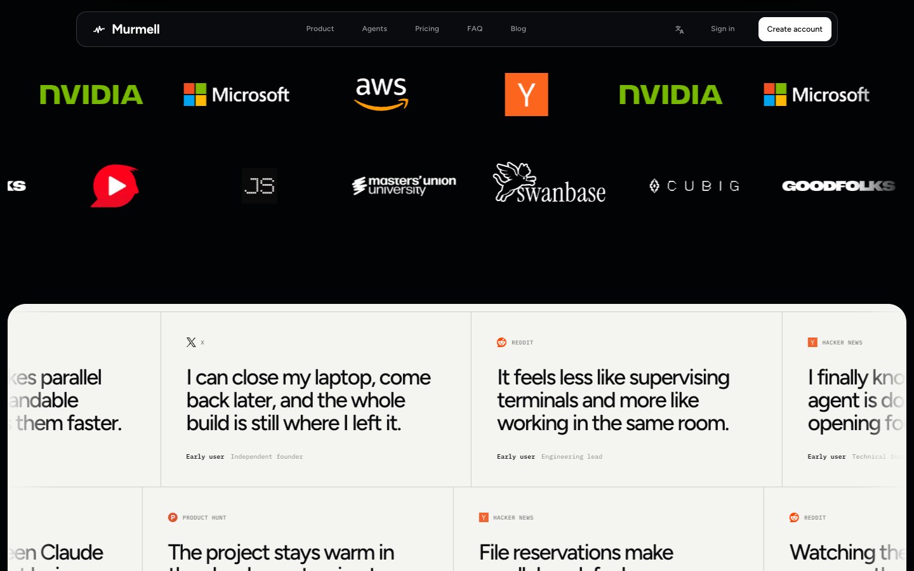Click Hacker News icon above 'I finally' quote
Screen dimensions: 914x571
(x=812, y=343)
